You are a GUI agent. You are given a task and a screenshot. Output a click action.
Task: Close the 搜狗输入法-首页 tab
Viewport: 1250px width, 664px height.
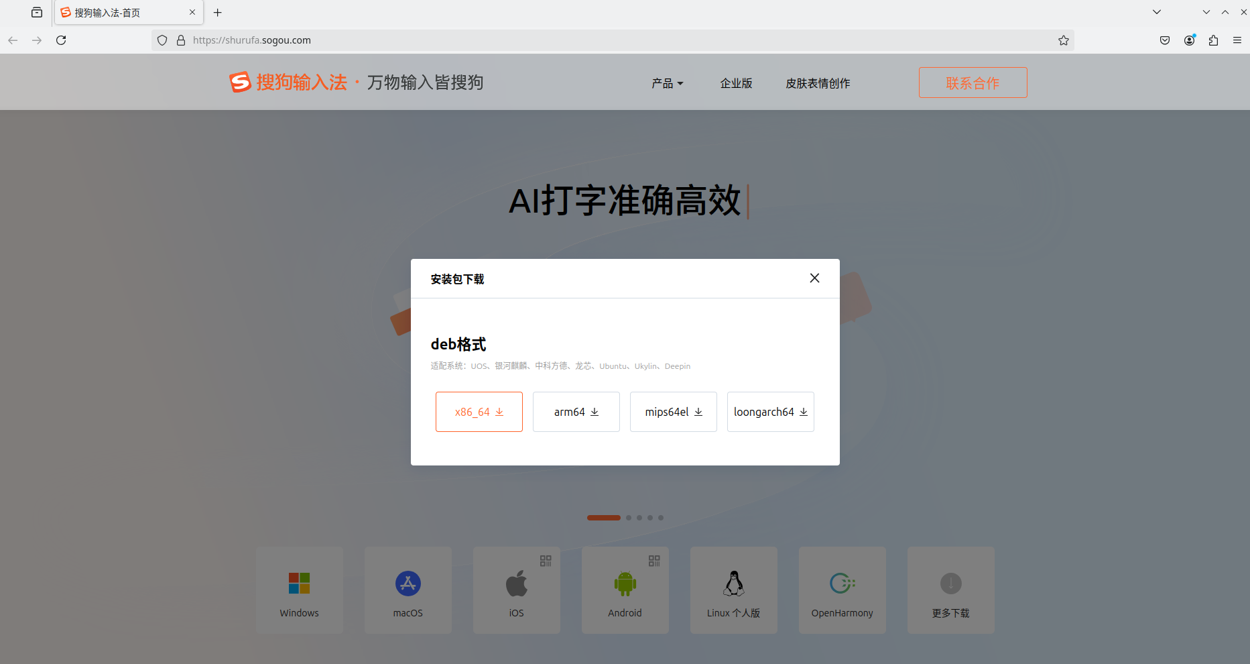[192, 12]
